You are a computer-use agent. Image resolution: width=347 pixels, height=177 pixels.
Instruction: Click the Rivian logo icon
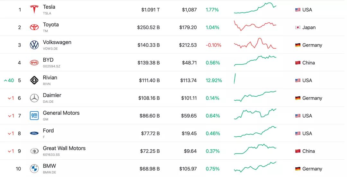(34, 80)
